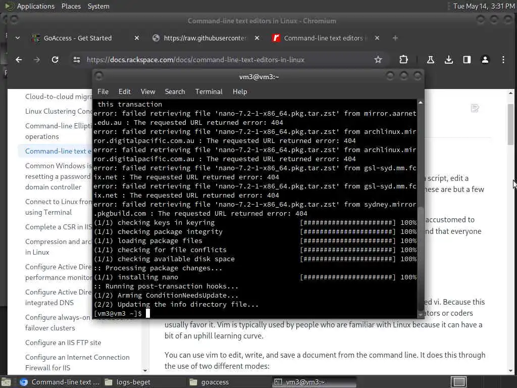Open a new browser tab

point(395,38)
